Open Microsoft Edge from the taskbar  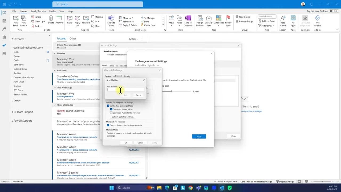[x=167, y=188]
